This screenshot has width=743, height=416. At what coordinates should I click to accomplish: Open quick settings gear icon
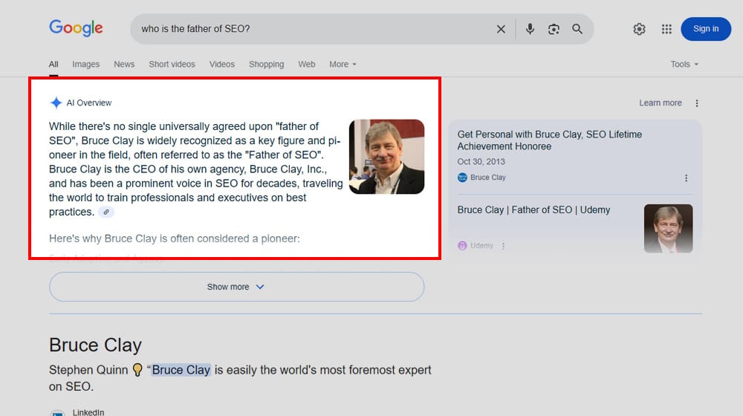(639, 29)
